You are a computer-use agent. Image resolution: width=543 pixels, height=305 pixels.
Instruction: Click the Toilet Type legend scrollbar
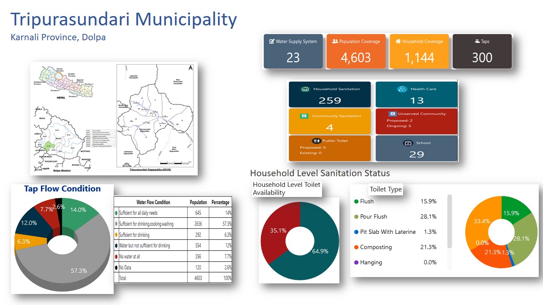coord(450,220)
